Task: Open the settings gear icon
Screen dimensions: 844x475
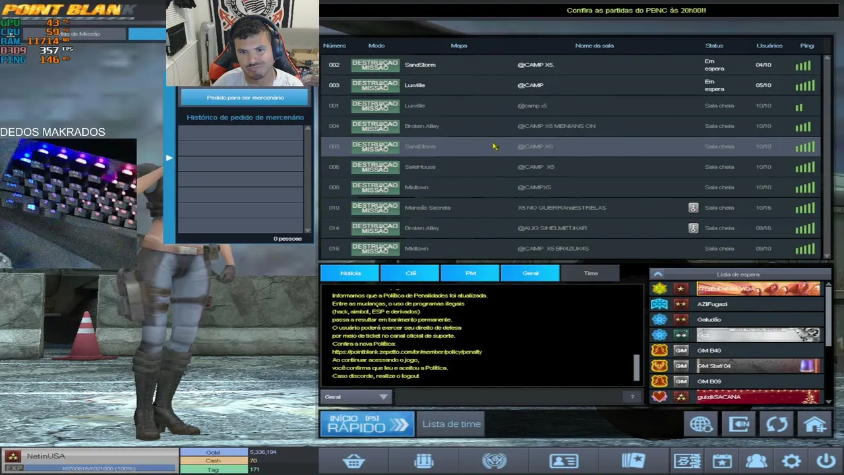Action: coord(791,461)
